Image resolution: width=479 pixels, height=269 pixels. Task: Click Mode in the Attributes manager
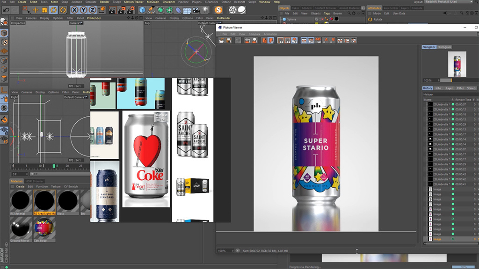click(x=377, y=14)
